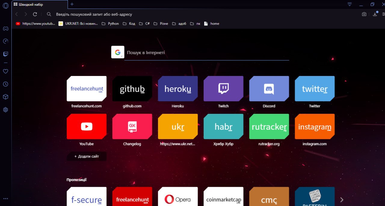Open the YouTube speed dial tile
This screenshot has width=385, height=206.
pos(87,126)
